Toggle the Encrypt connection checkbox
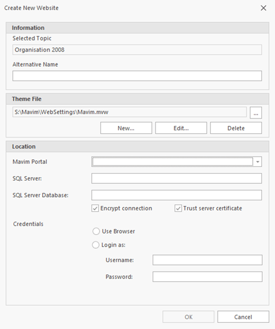This screenshot has width=275, height=329. pos(96,208)
